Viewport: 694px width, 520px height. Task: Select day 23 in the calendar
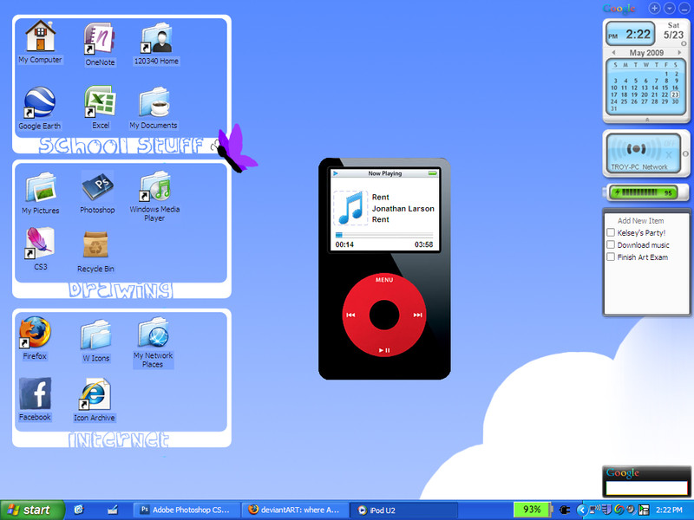pyautogui.click(x=675, y=94)
